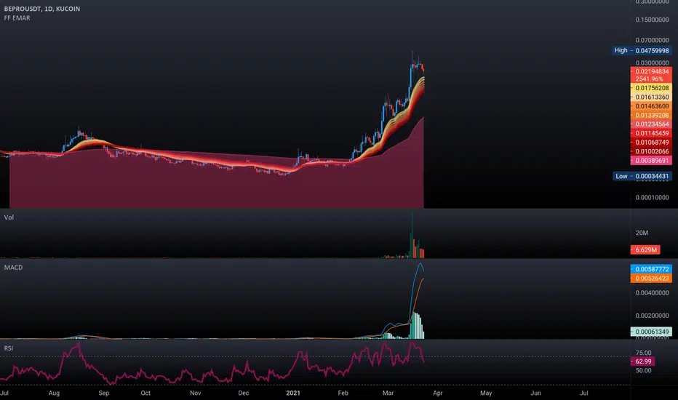
Task: Select the FF EMAR indicator label
Action: [x=17, y=18]
